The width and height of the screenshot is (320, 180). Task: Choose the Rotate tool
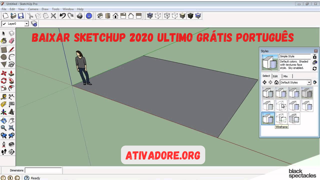4,81
